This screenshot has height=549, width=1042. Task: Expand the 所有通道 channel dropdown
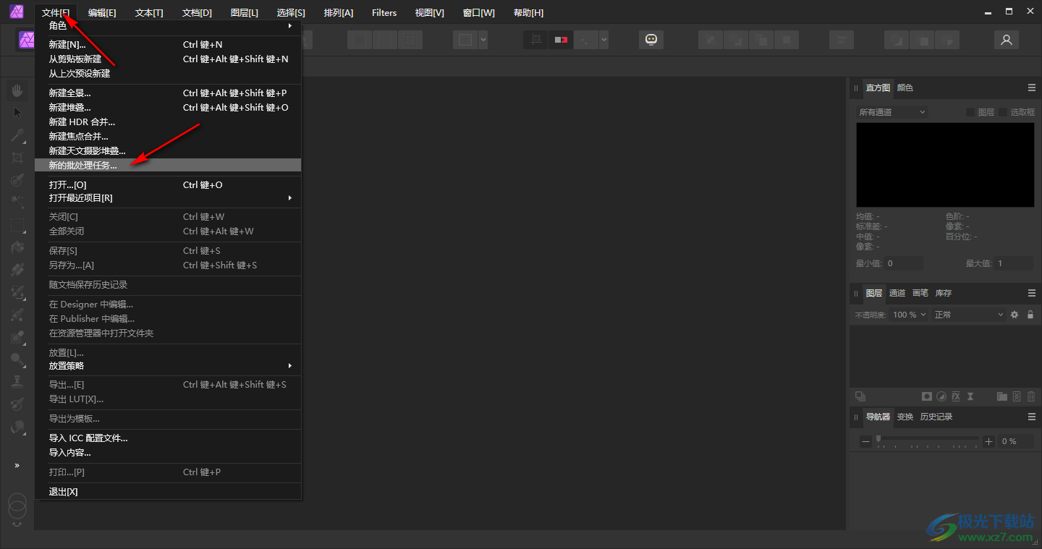coord(891,112)
